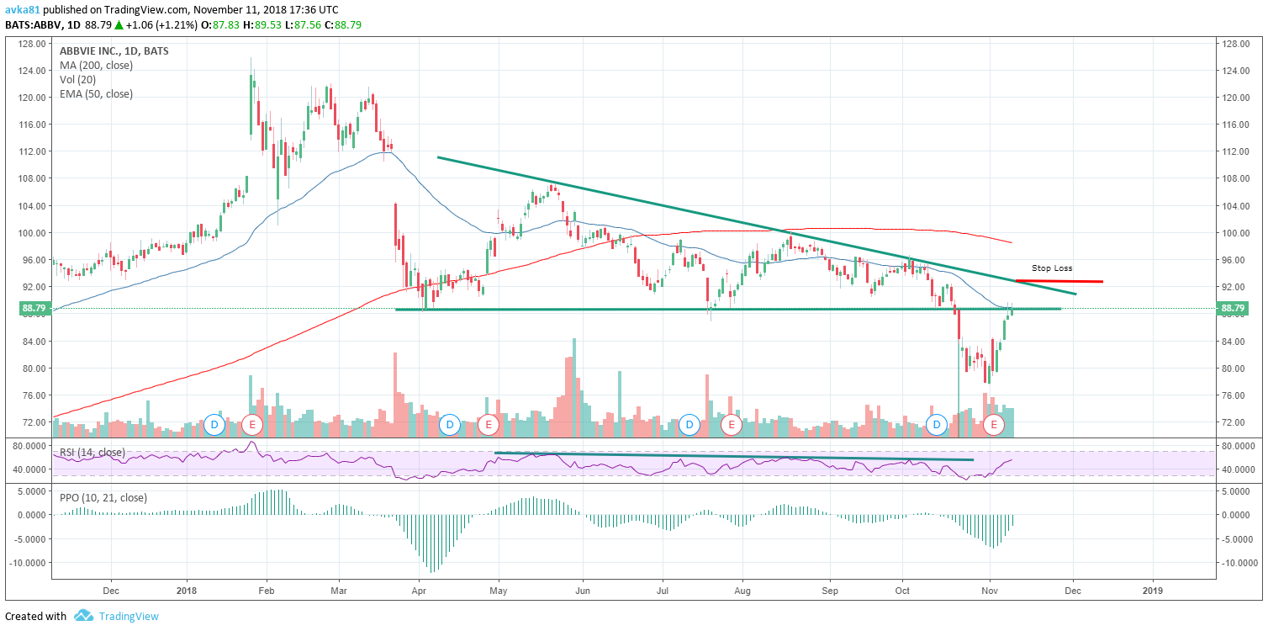The image size is (1268, 631).
Task: Open the earnings marker in late April
Action: coord(488,425)
